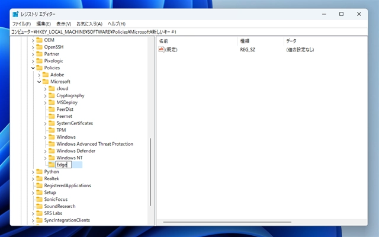Expand the OpenSSH key
The height and width of the screenshot is (237, 379).
click(33, 47)
